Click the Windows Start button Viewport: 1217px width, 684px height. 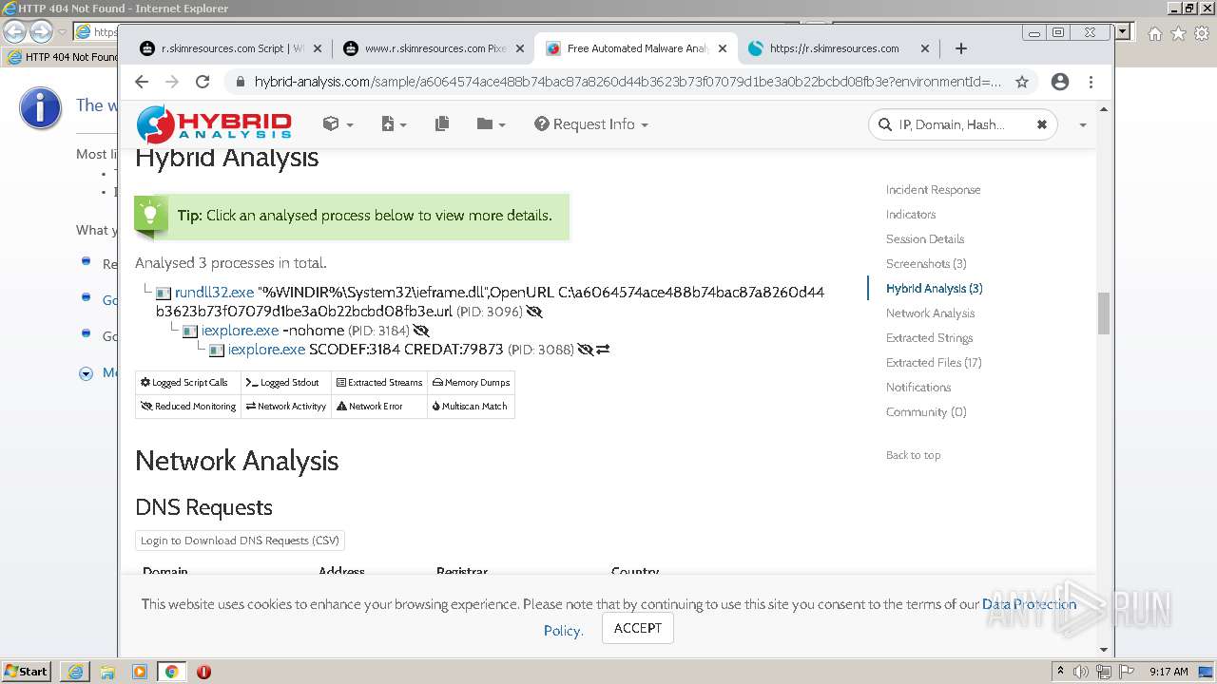[x=27, y=672]
